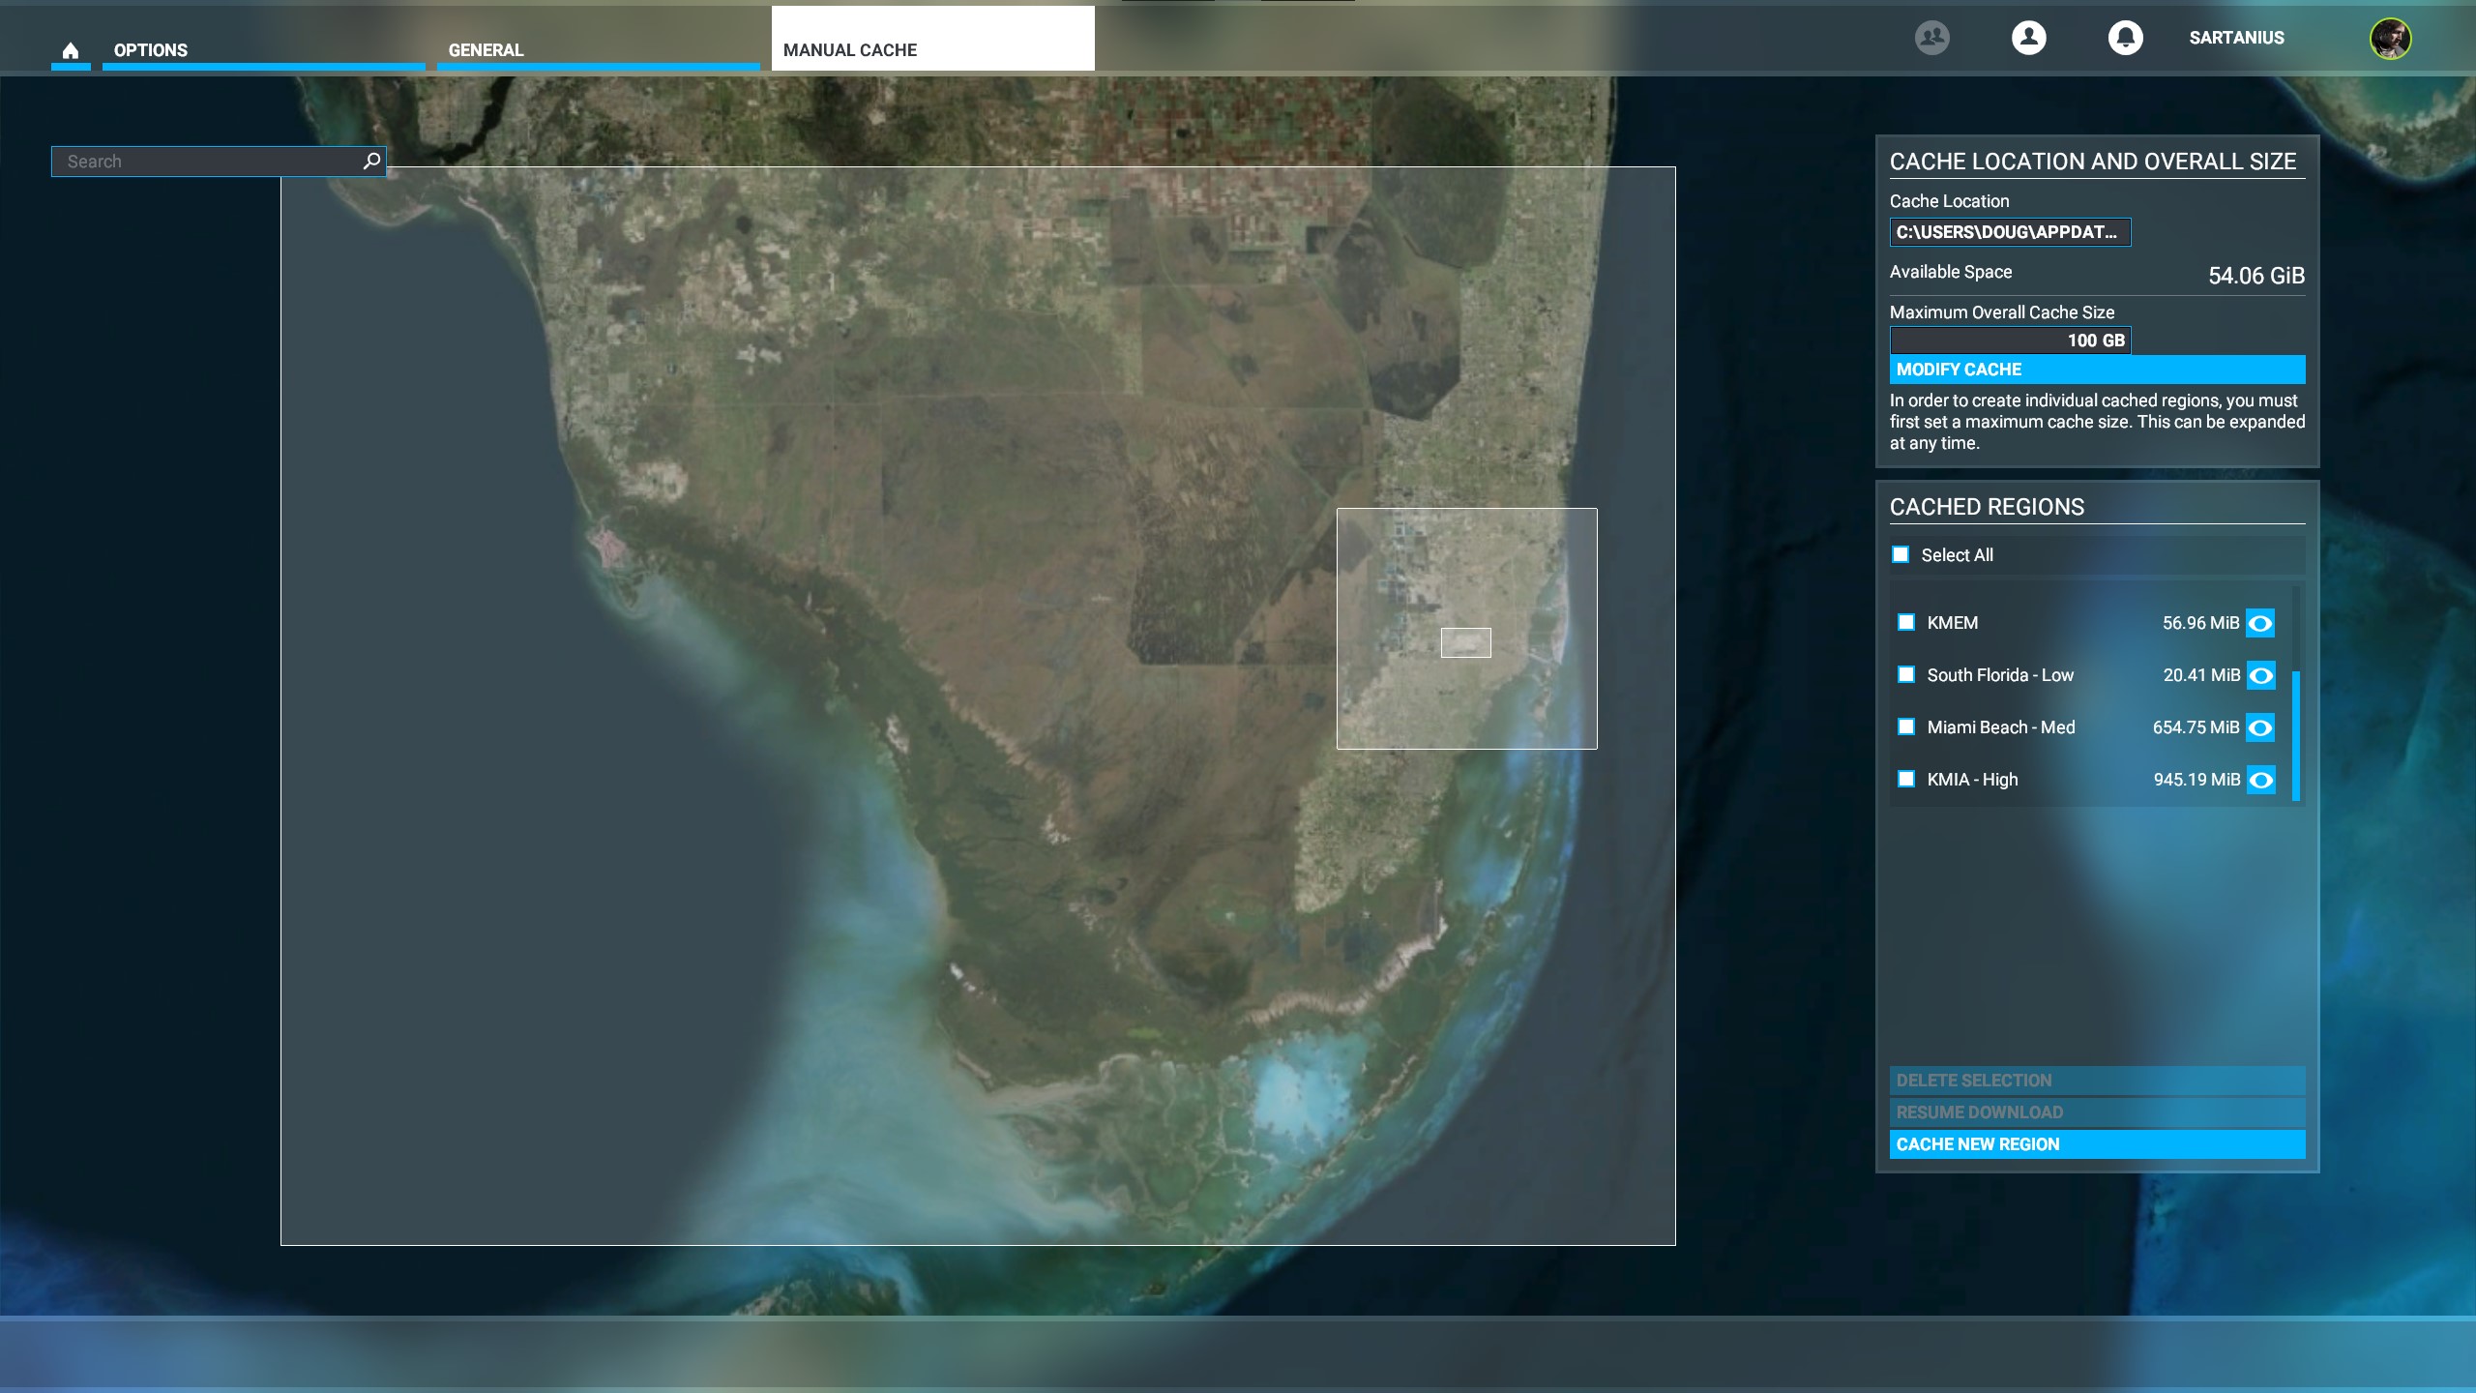Viewport: 2476px width, 1393px height.
Task: Check the KMIA - High checkbox
Action: (1906, 779)
